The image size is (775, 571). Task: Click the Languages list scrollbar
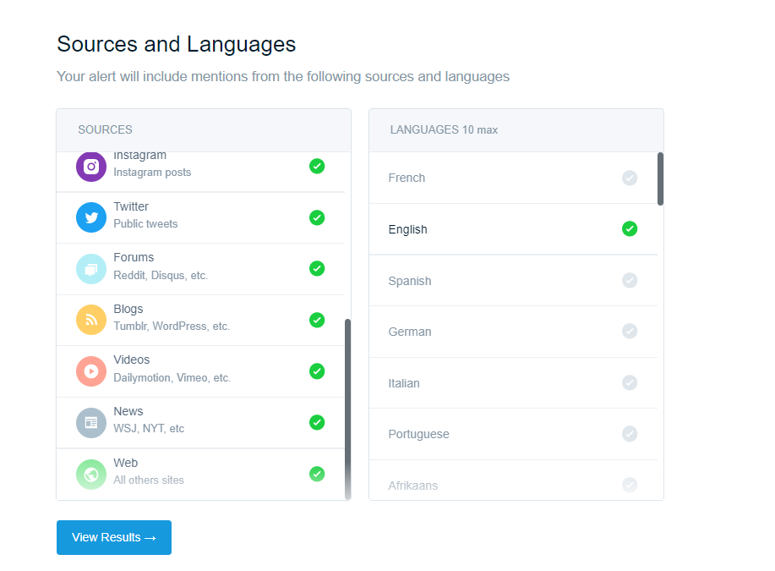point(660,178)
